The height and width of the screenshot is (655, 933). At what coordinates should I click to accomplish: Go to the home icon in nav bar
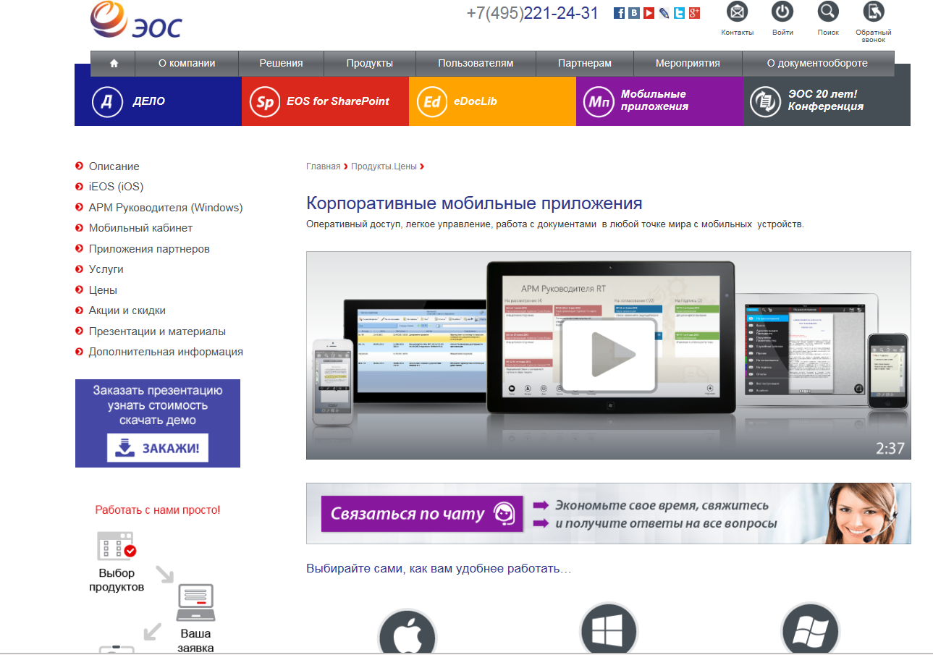point(114,63)
